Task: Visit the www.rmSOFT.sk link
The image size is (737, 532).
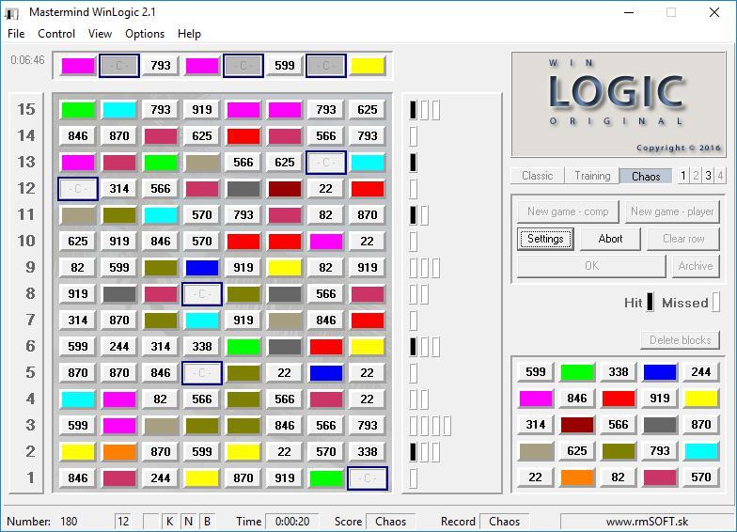Action: 646,521
